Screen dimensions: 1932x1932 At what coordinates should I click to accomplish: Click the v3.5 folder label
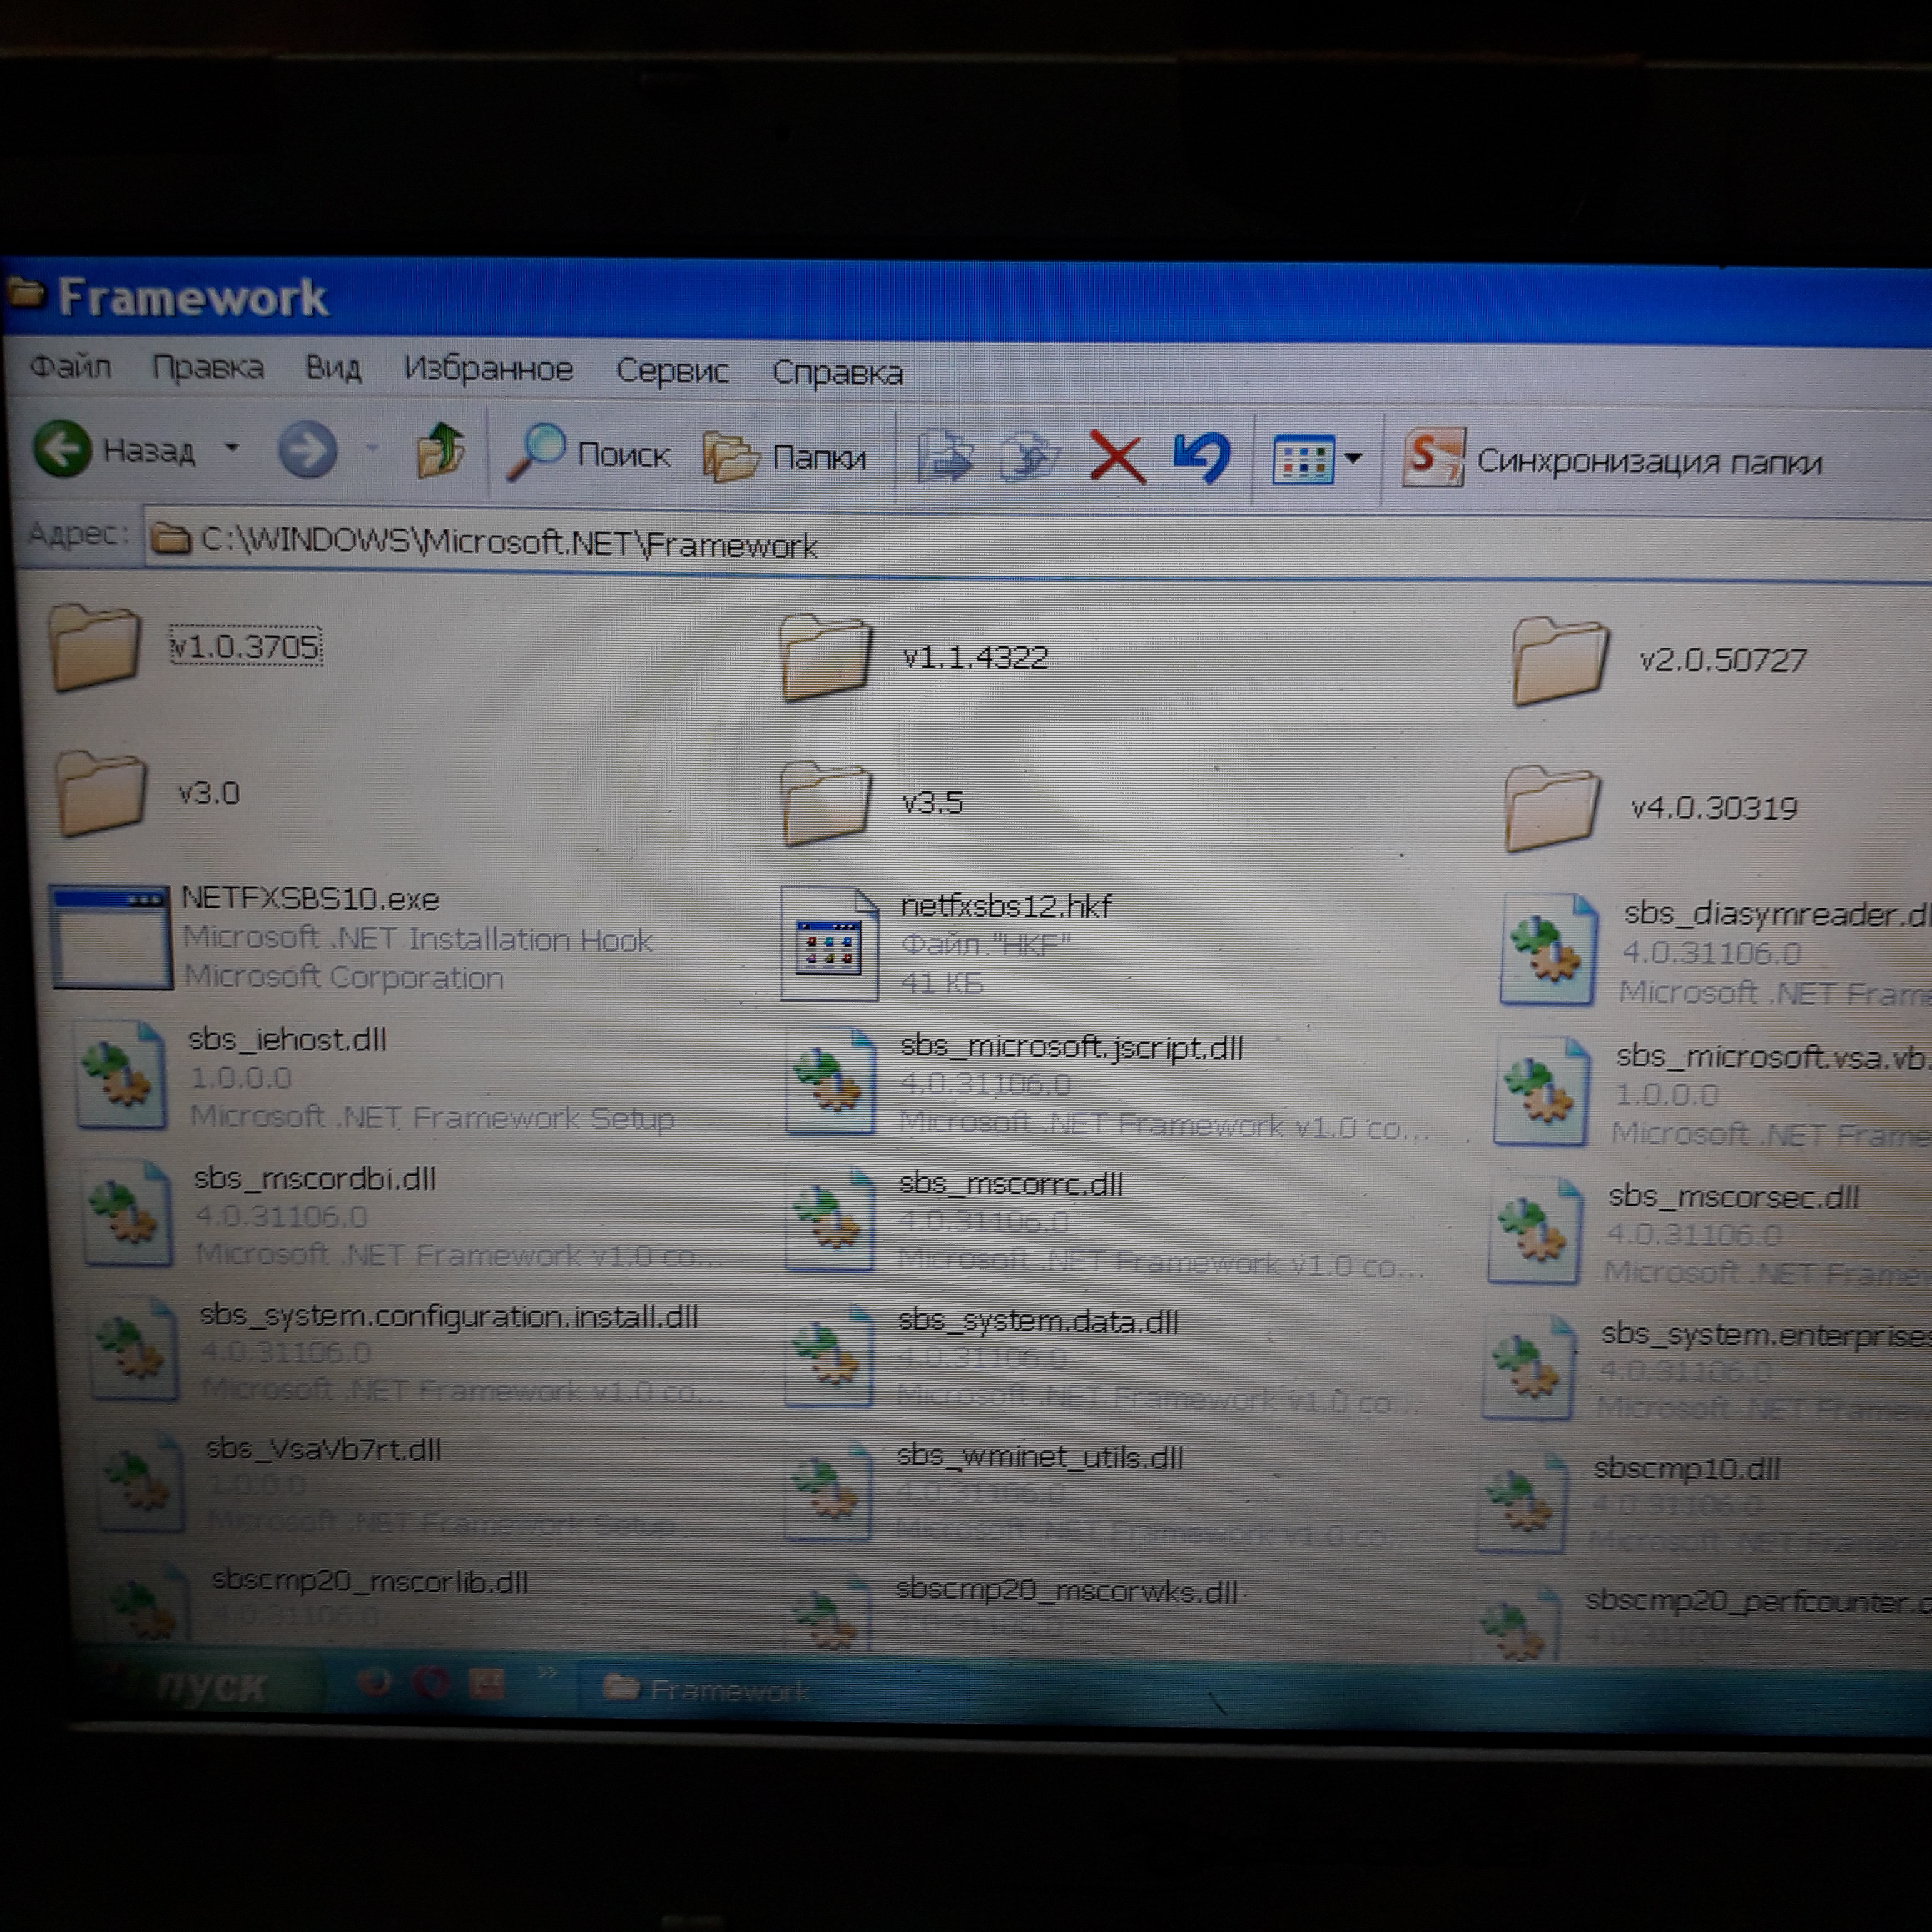(x=932, y=803)
